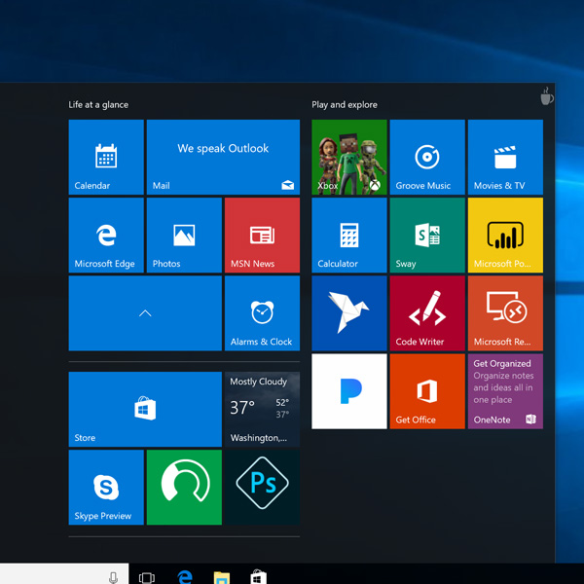Open the Photos tile

tap(184, 235)
